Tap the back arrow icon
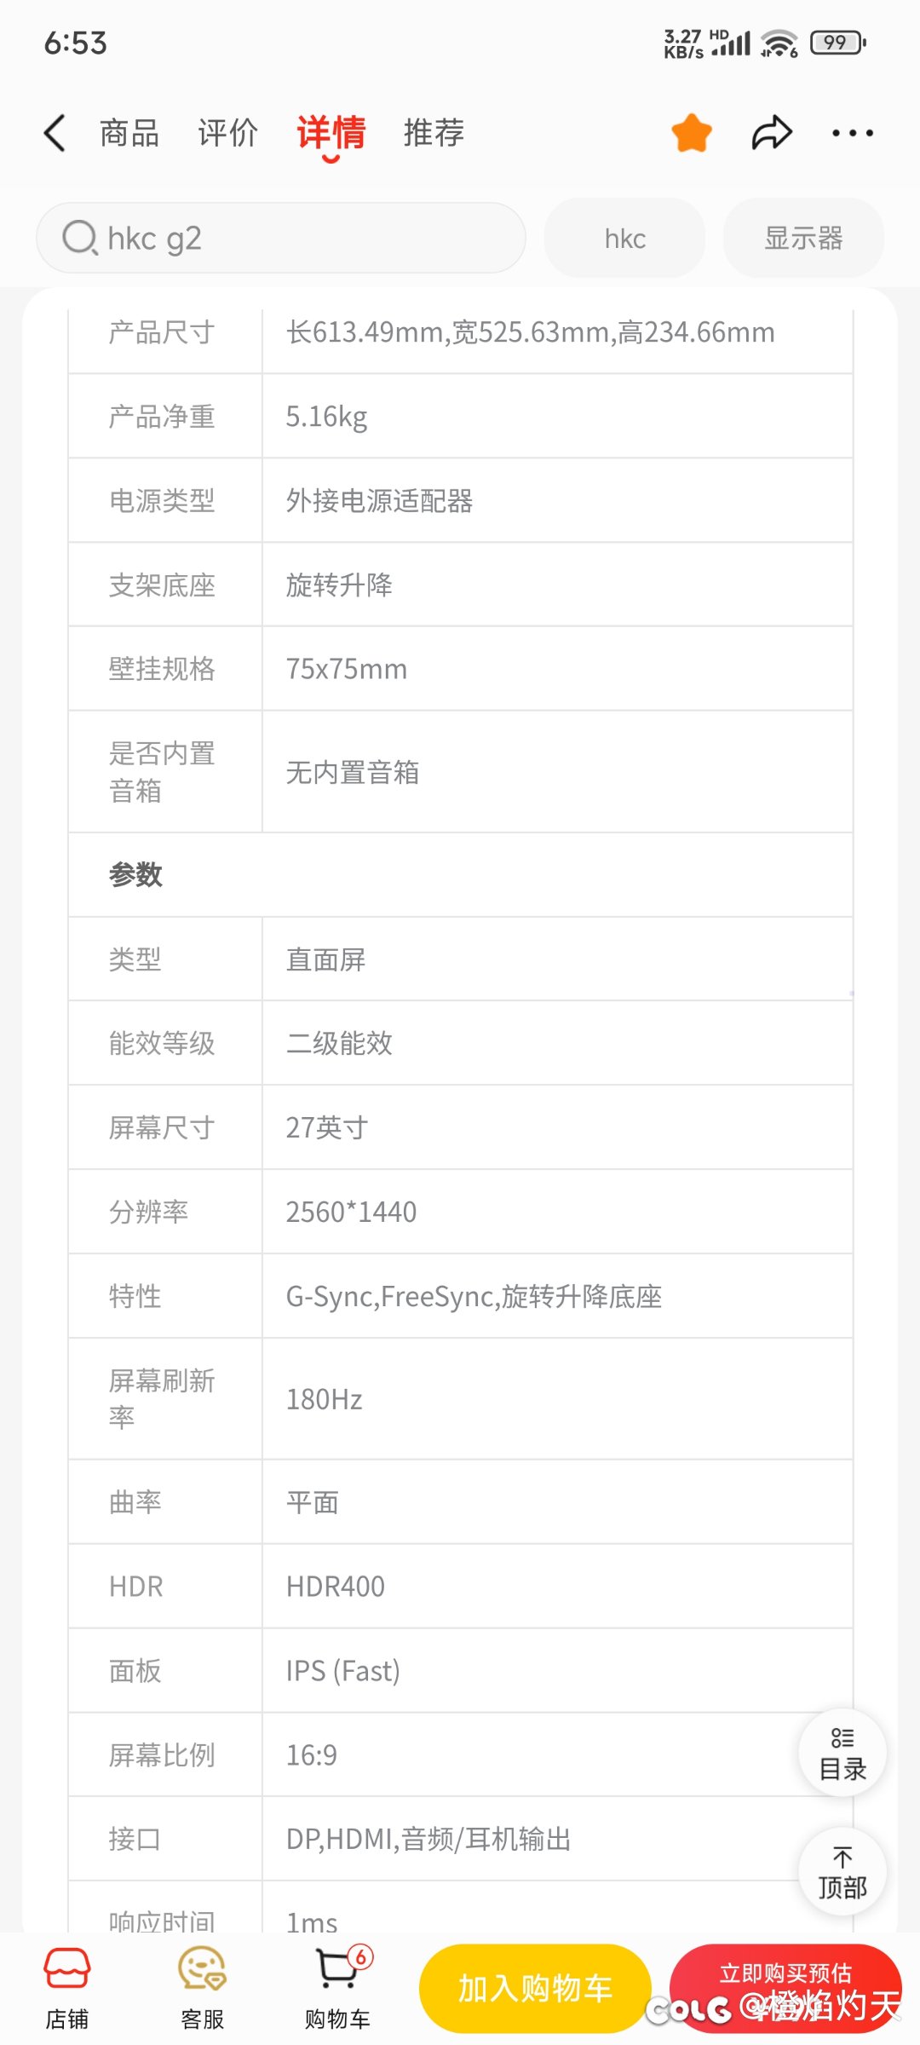Image resolution: width=920 pixels, height=2045 pixels. click(x=55, y=133)
